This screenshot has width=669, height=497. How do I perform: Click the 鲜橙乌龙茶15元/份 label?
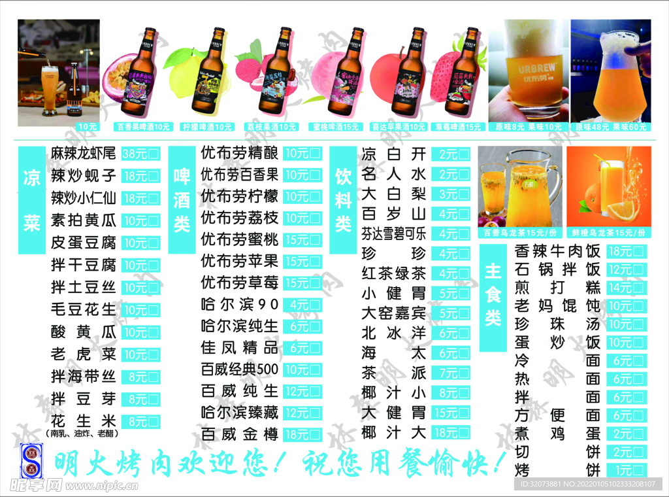click(609, 233)
